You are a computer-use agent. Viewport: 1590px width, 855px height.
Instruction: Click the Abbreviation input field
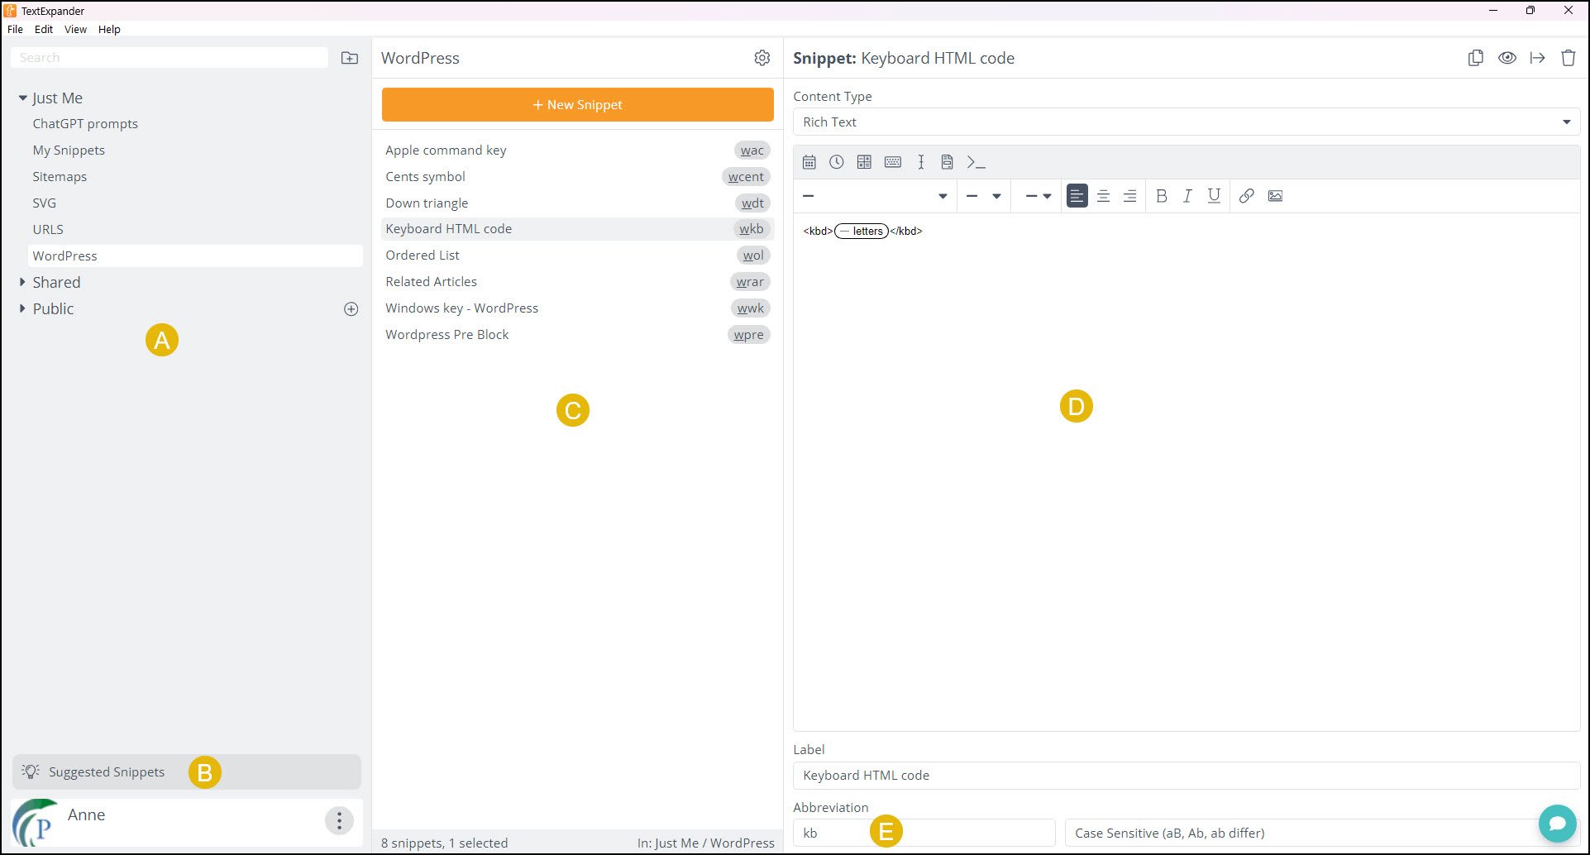[x=924, y=833]
